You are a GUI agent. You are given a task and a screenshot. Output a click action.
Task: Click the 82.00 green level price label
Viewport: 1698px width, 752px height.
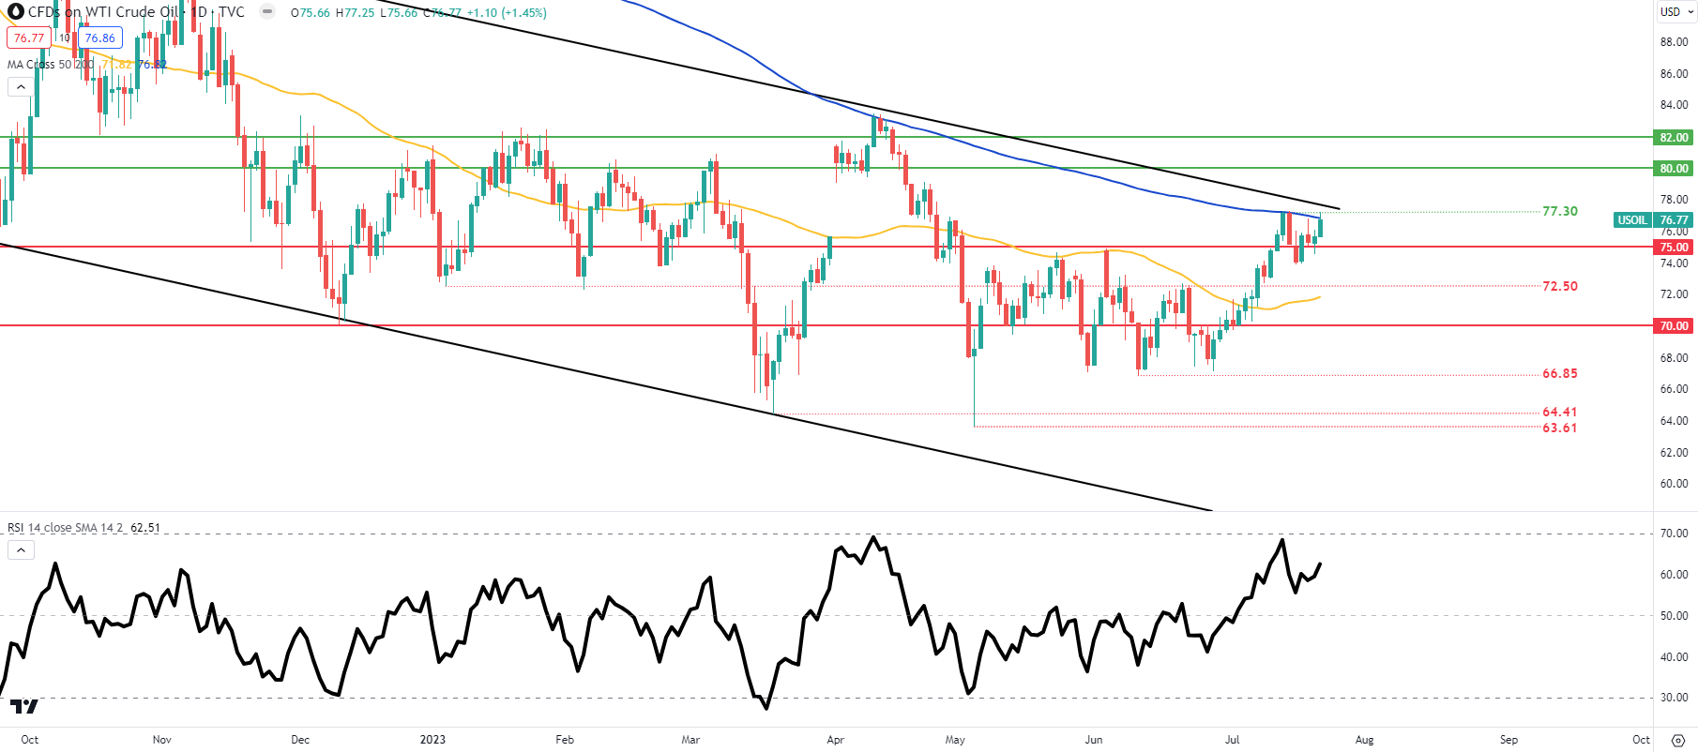[x=1675, y=138]
